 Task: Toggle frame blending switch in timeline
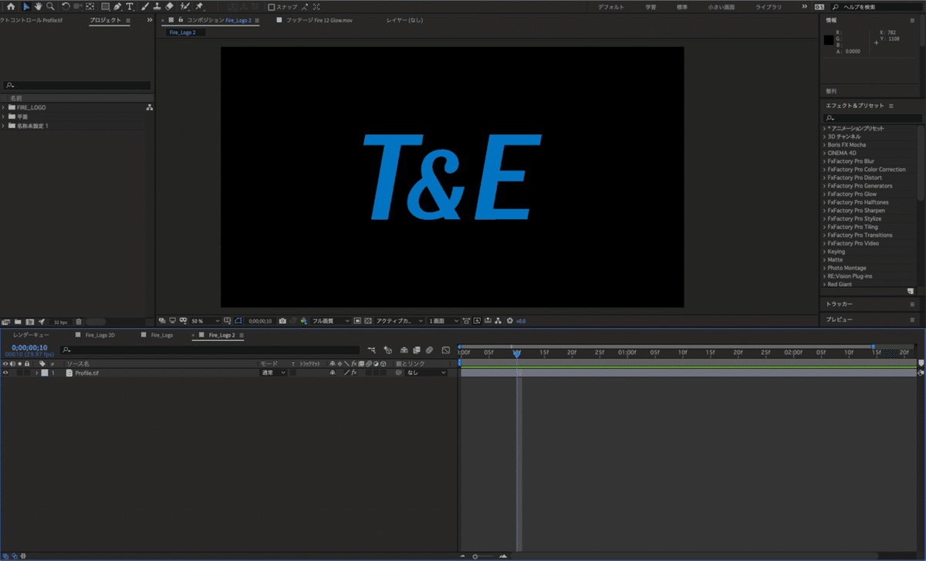pos(416,350)
